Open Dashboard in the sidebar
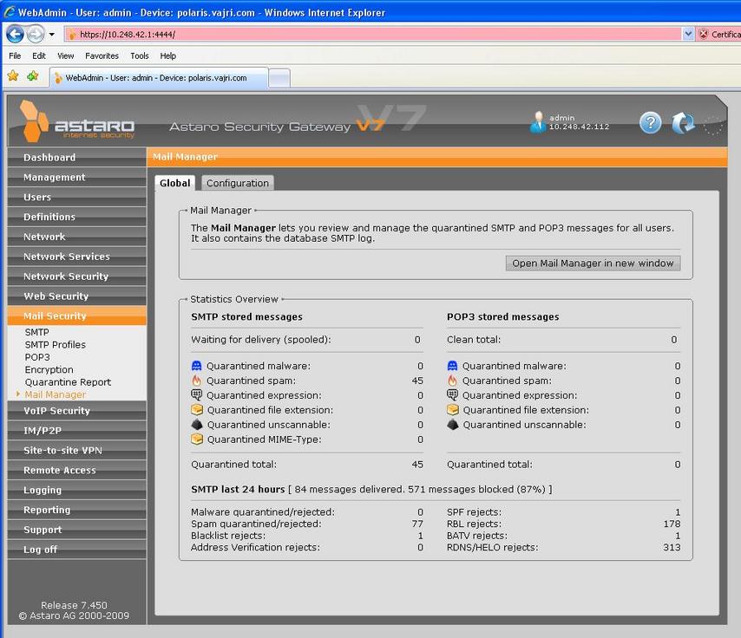This screenshot has width=741, height=638. point(76,157)
